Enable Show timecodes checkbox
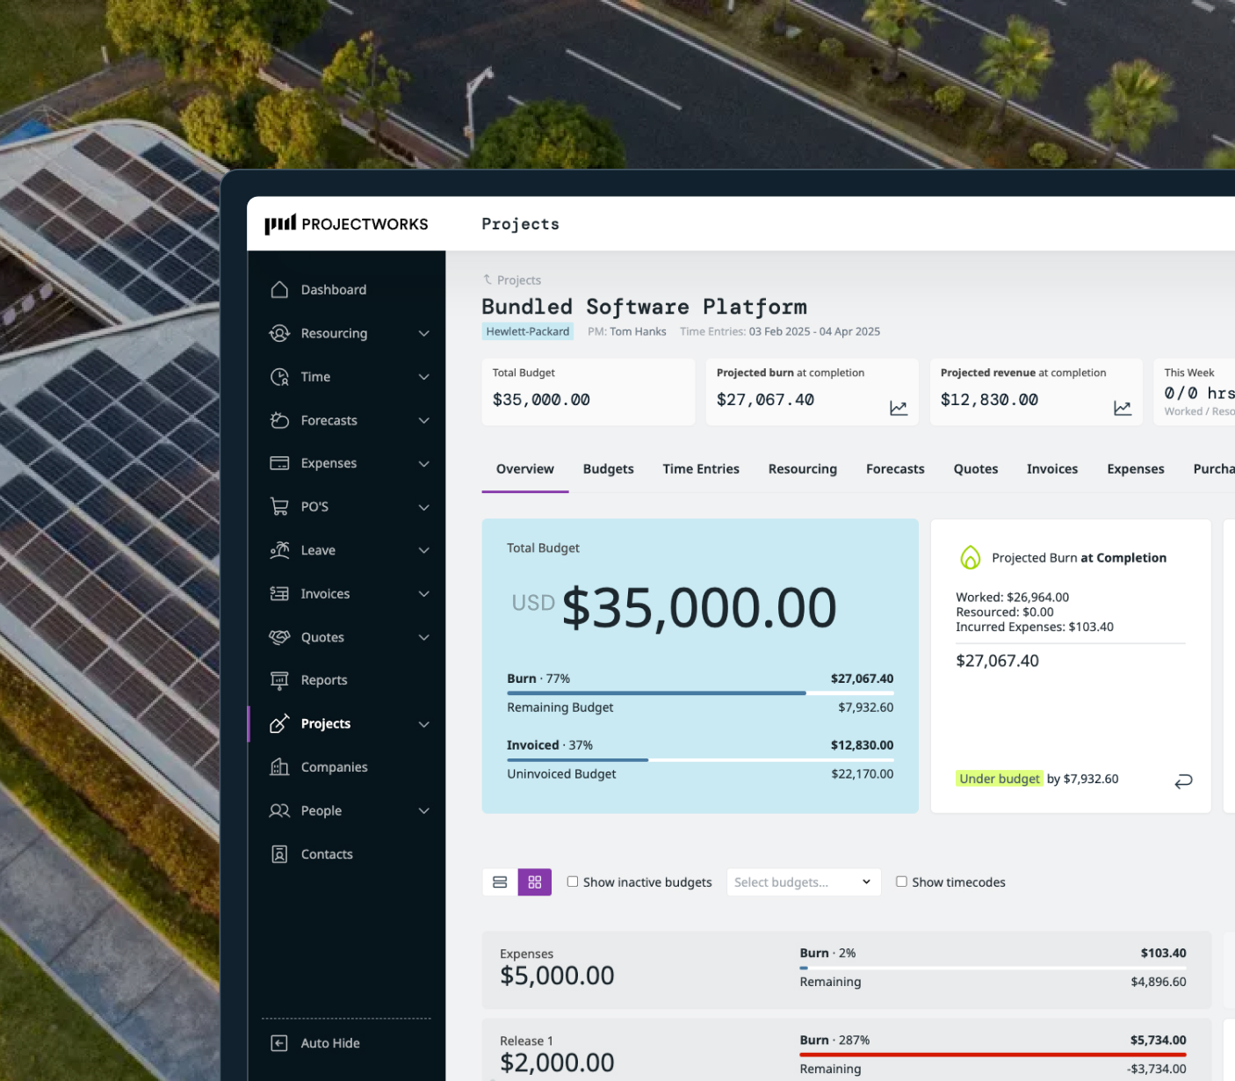This screenshot has height=1081, width=1235. tap(901, 881)
